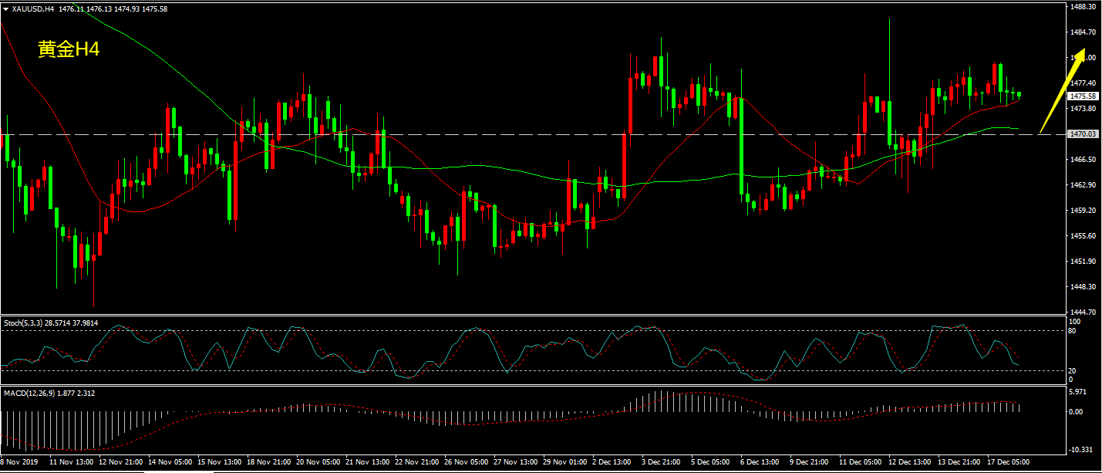The height and width of the screenshot is (473, 1102).
Task: Click the 21 Nov 13:00 time label
Action: tap(368, 462)
